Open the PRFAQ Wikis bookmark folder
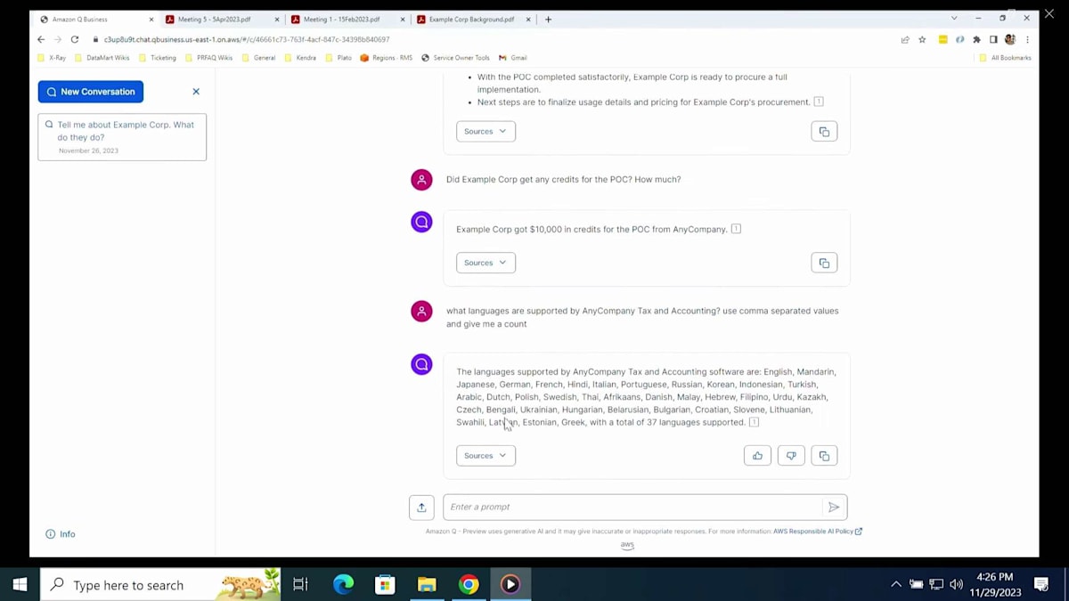 pyautogui.click(x=208, y=58)
